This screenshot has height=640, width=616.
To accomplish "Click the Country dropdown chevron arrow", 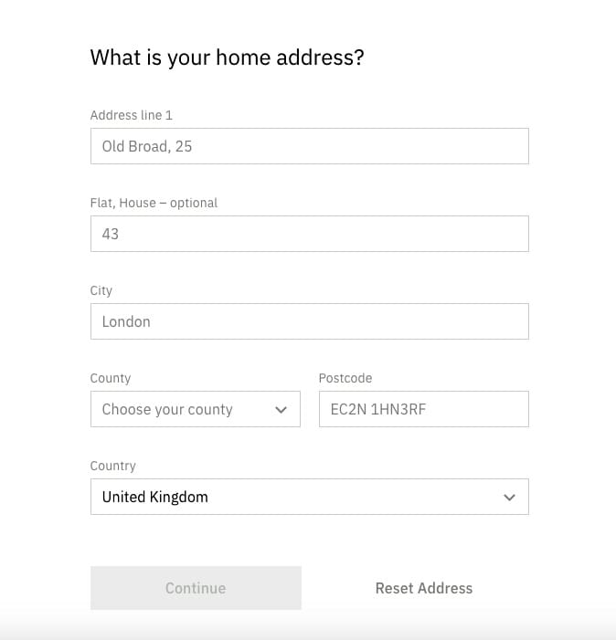I will 509,498.
